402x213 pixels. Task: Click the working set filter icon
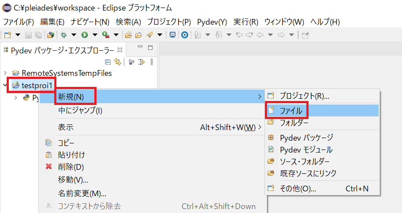(x=131, y=62)
